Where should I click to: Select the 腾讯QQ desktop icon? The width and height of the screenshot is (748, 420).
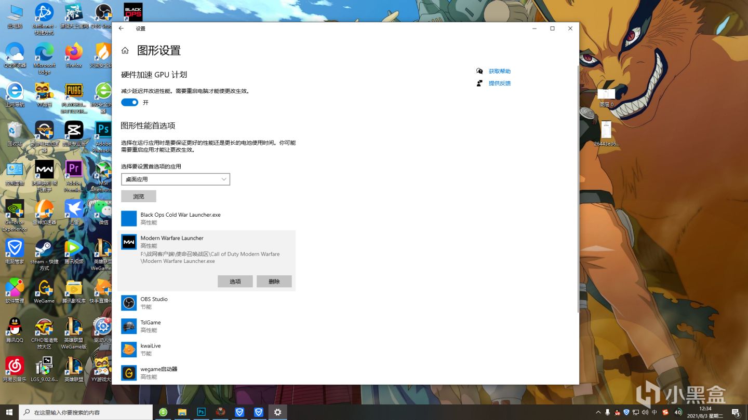15,330
